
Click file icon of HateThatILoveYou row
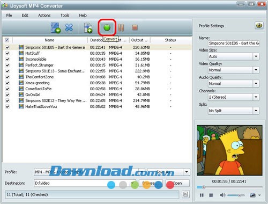tap(21, 106)
